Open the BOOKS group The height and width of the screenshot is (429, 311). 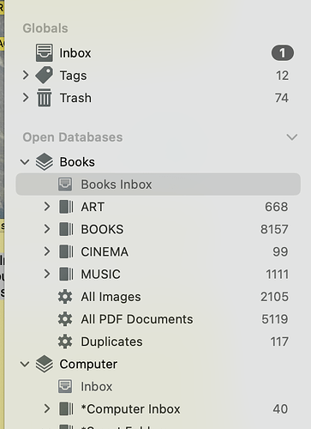(x=102, y=229)
